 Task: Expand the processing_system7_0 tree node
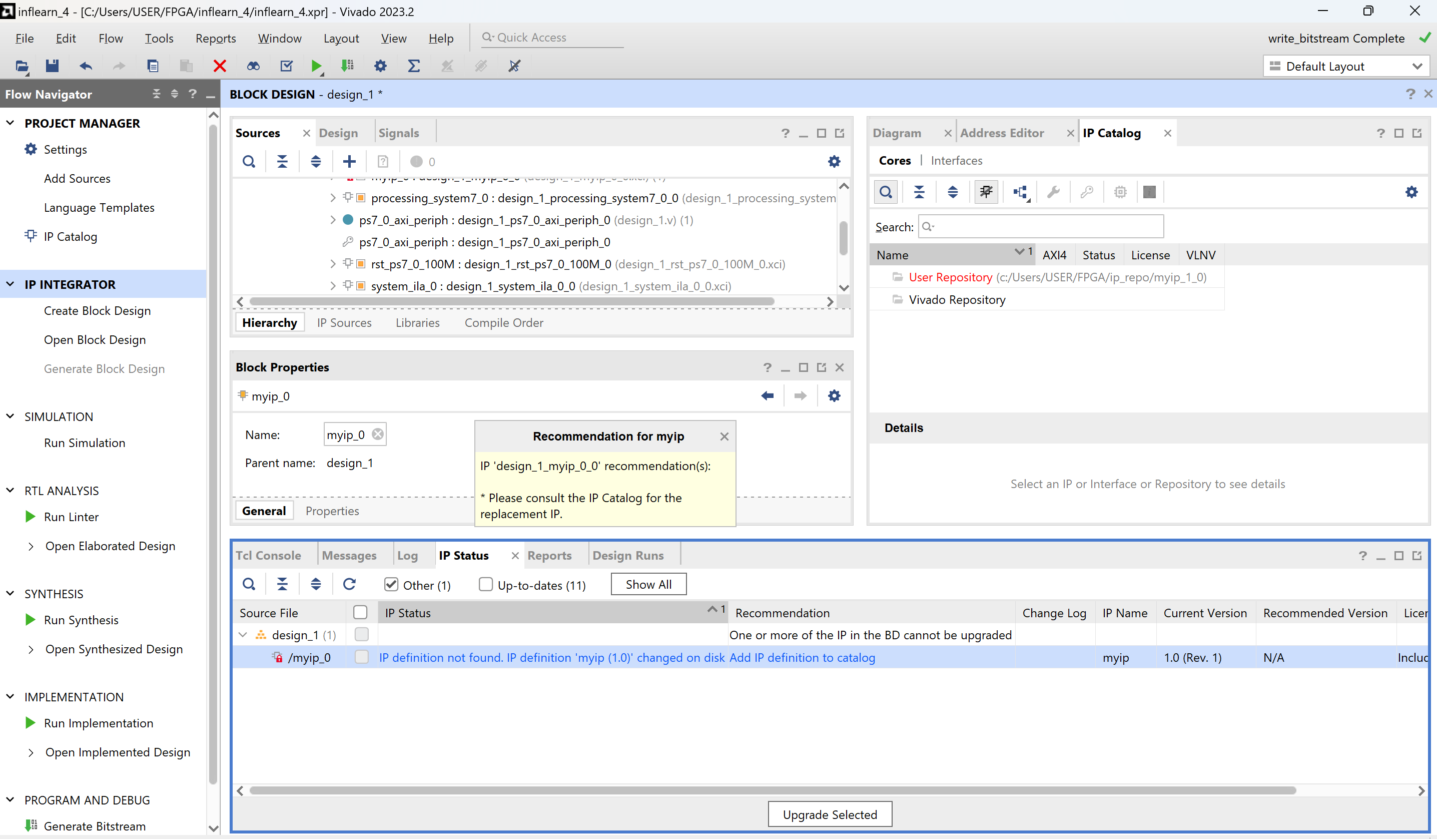click(333, 198)
